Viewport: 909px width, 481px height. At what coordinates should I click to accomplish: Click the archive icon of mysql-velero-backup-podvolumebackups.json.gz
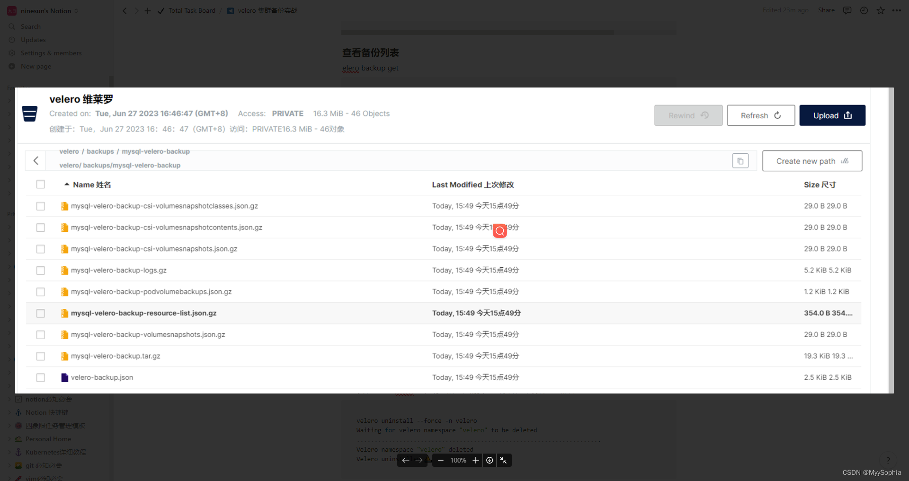point(64,292)
